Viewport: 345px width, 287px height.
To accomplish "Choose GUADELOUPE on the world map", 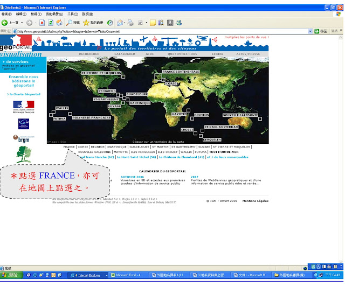I will click(x=137, y=94).
